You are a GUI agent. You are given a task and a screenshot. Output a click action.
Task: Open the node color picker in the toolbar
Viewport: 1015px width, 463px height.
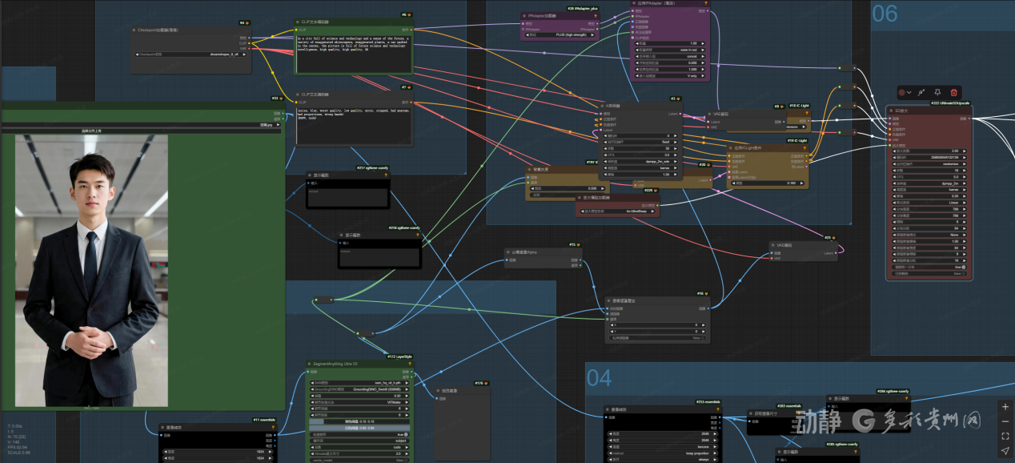(905, 93)
